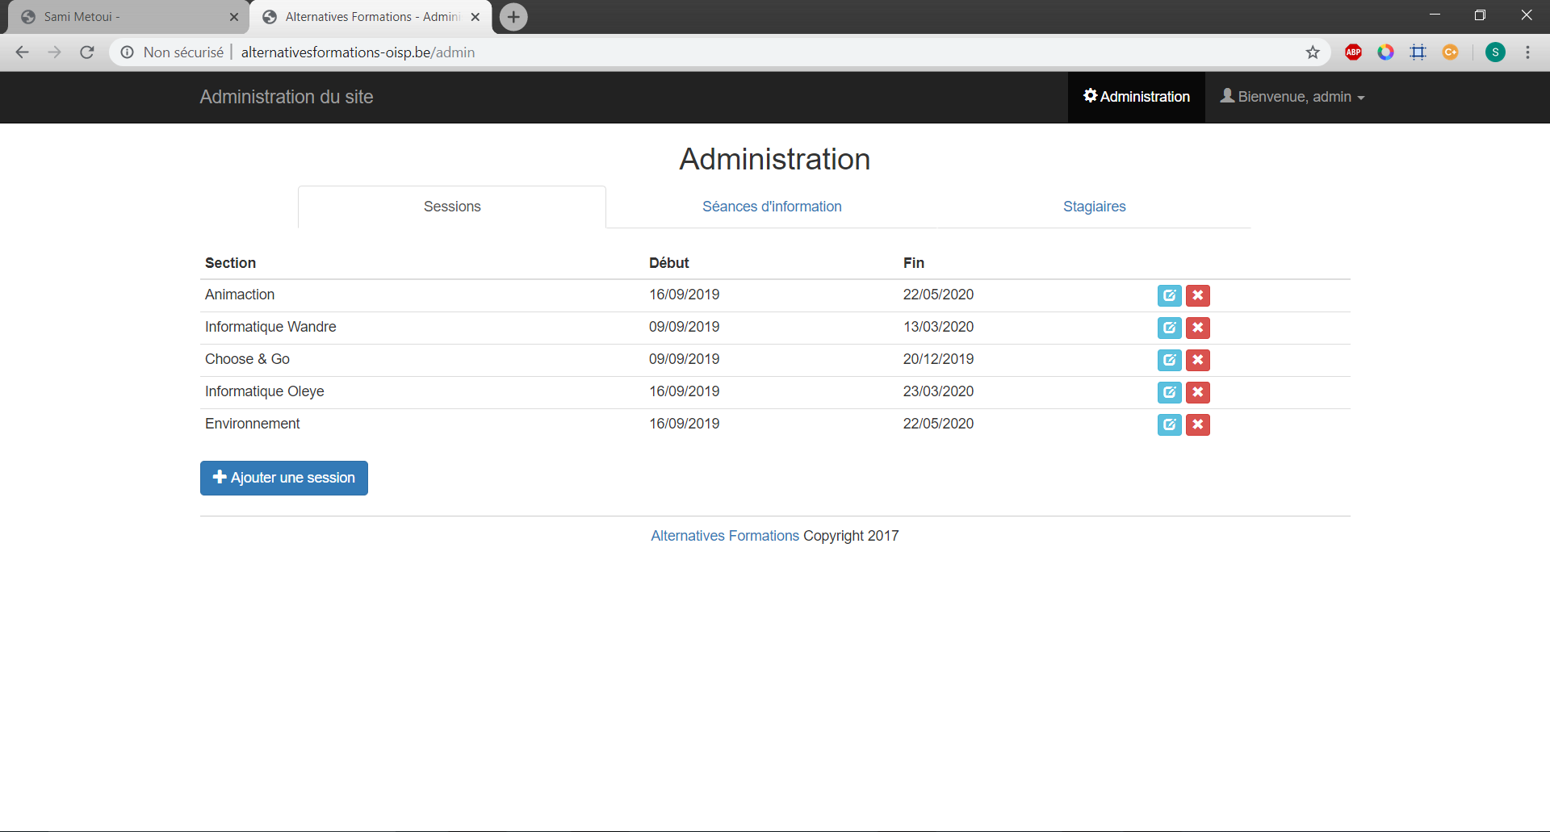Edit the Animaction session
1550x832 pixels.
click(1169, 295)
